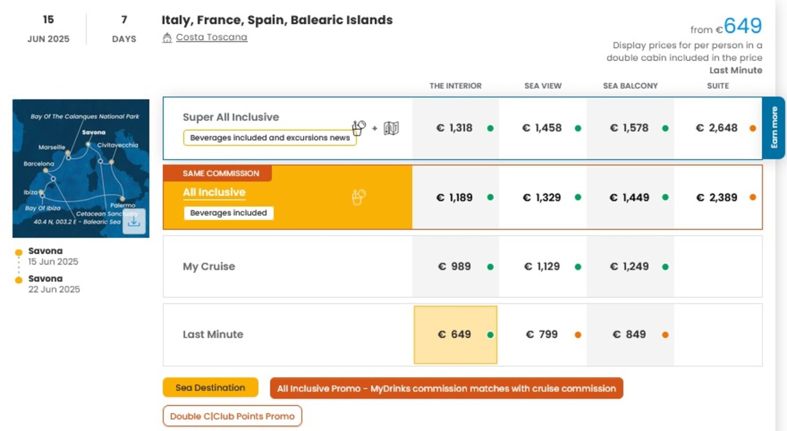This screenshot has width=787, height=431.
Task: Click the All Inclusive Promo MyDrinks banner
Action: click(447, 388)
